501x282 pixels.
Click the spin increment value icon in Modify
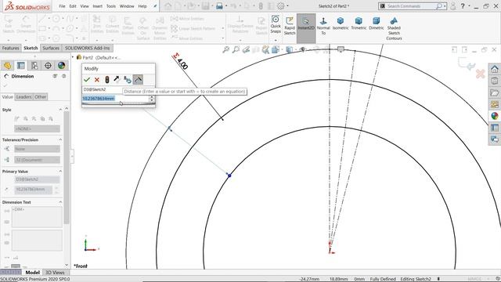(128, 80)
